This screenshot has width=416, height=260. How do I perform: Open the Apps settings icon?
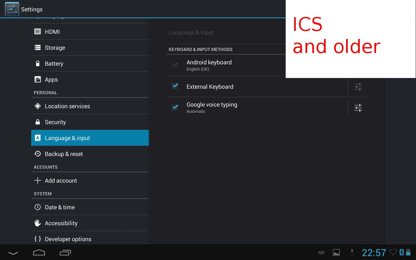[x=37, y=79]
